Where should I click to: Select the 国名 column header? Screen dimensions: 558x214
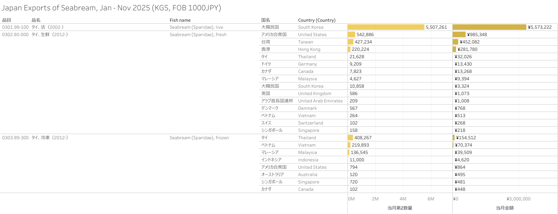point(266,20)
